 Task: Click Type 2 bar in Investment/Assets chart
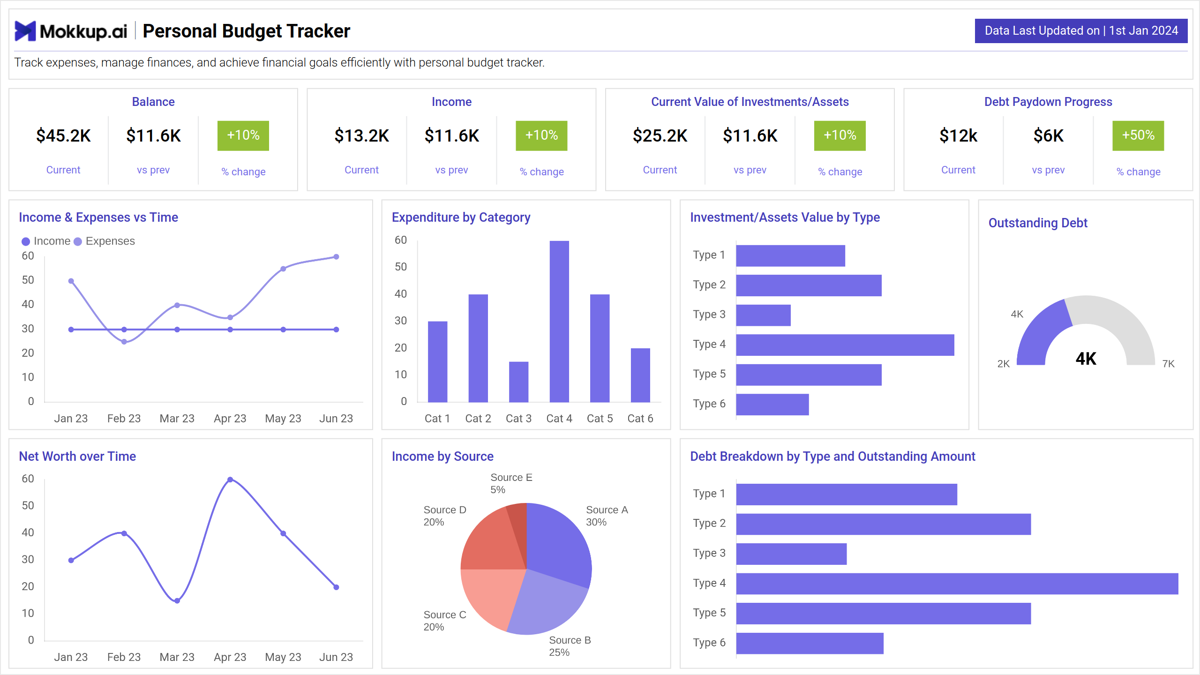point(809,285)
